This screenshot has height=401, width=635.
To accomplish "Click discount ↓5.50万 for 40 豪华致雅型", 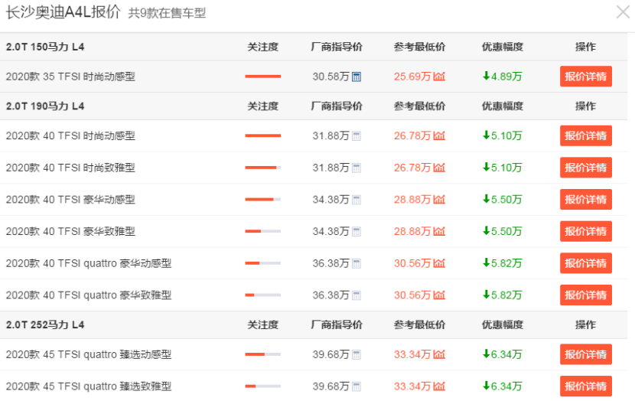I will 502,232.
